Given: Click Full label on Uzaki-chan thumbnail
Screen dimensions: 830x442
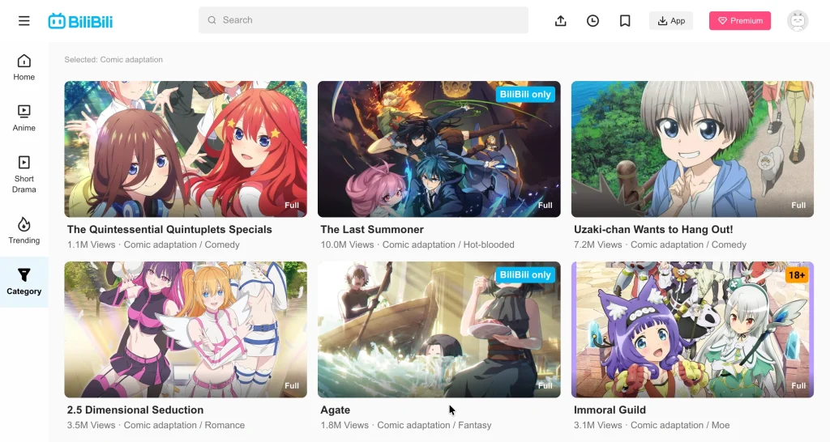Looking at the screenshot, I should (798, 205).
